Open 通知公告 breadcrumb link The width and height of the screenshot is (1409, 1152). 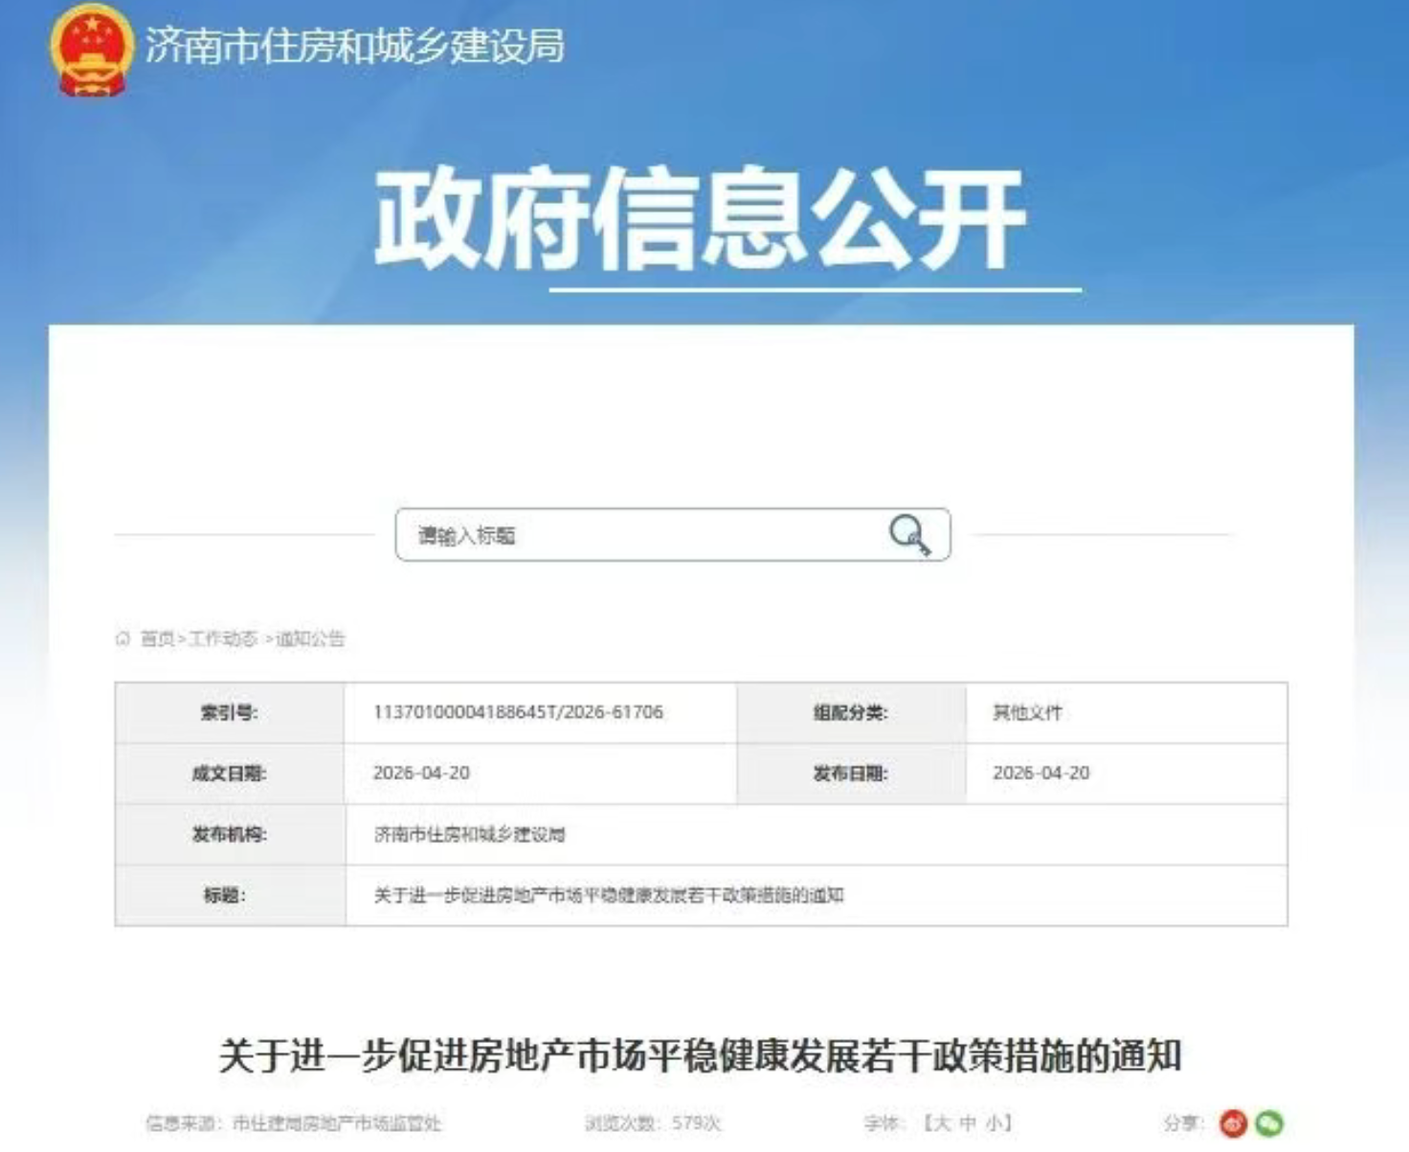coord(310,638)
